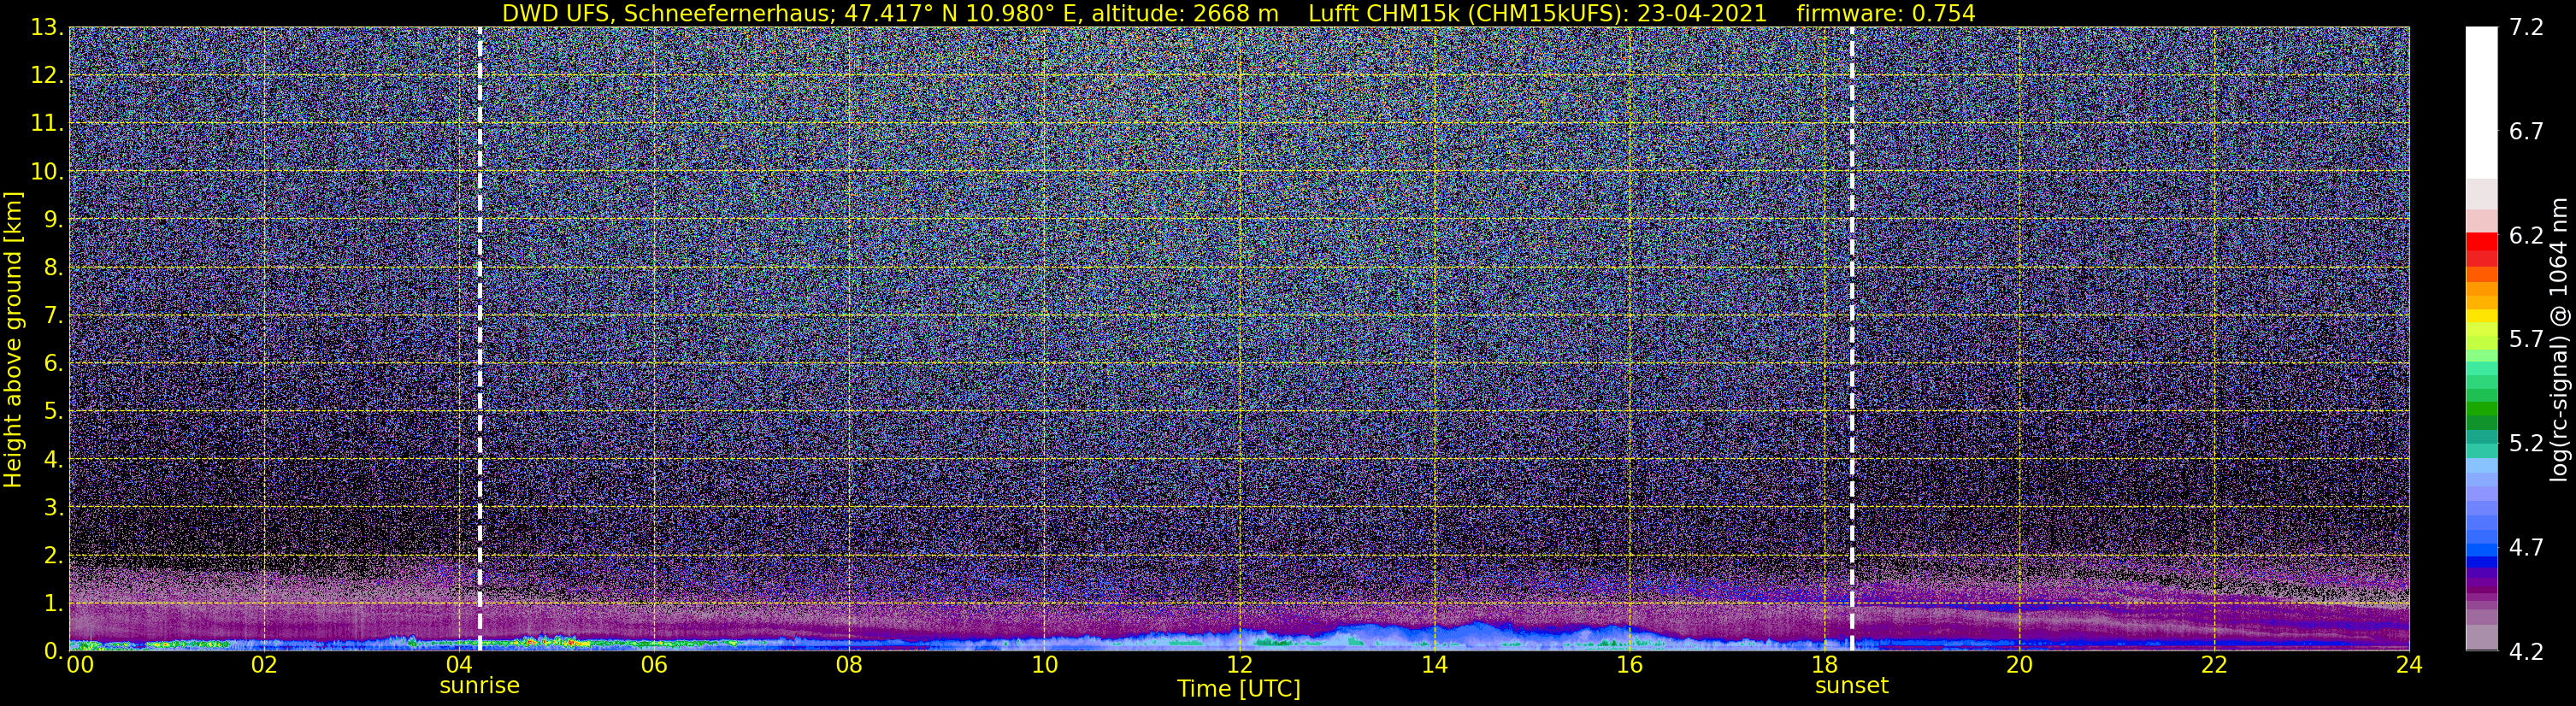The width and height of the screenshot is (2576, 706).
Task: Click the height axis tick label 6
Action: pos(54,364)
